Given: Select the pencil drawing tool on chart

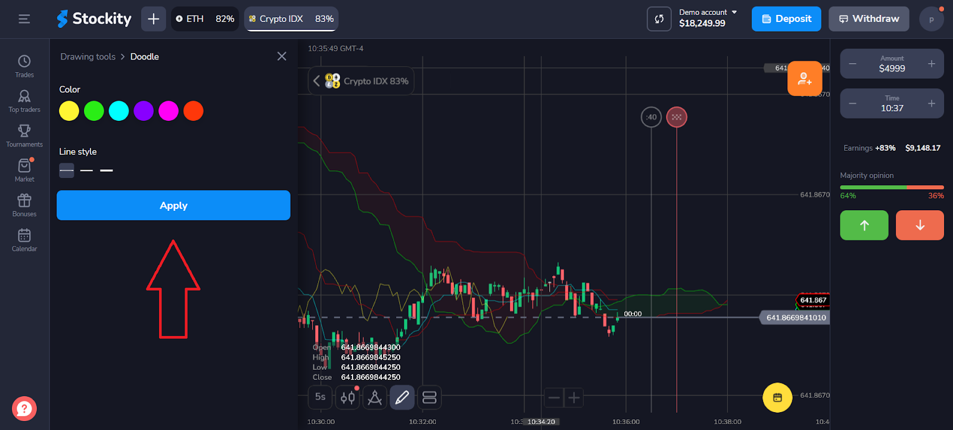Looking at the screenshot, I should [402, 397].
